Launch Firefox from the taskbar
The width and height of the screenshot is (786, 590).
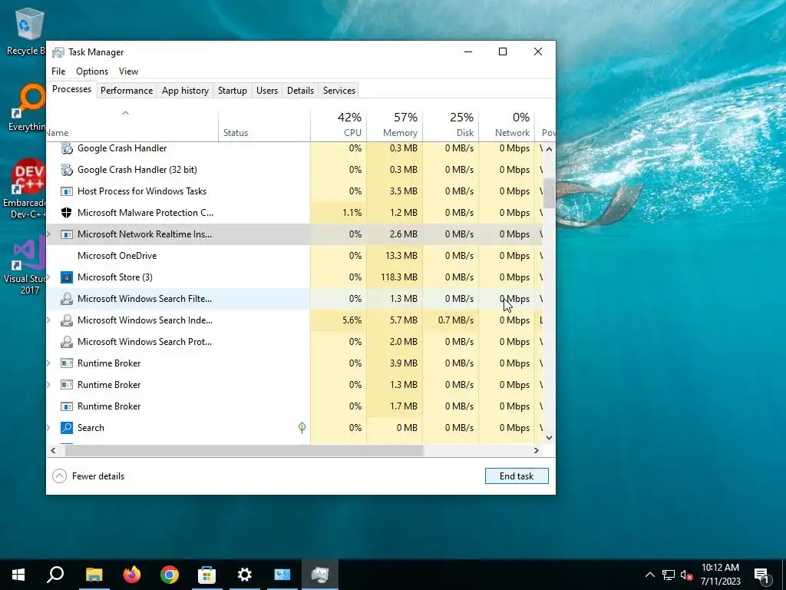(x=132, y=575)
